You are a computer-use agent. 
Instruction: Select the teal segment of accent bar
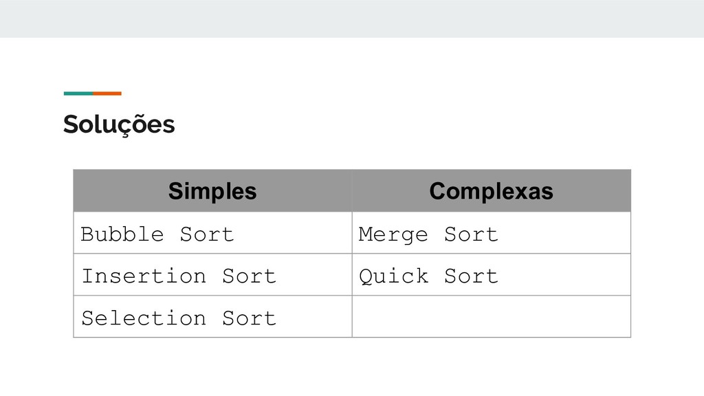click(78, 93)
